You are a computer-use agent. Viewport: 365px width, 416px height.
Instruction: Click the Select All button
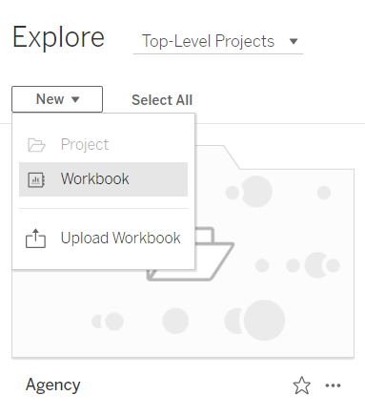coord(162,100)
